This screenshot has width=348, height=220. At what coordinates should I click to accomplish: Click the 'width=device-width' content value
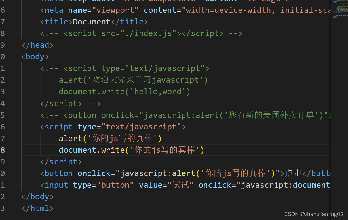[x=229, y=10]
